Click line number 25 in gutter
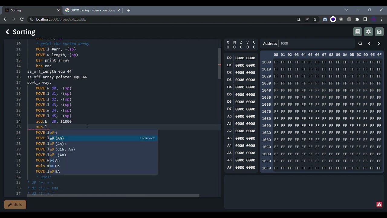Image resolution: width=387 pixels, height=218 pixels. (18, 127)
